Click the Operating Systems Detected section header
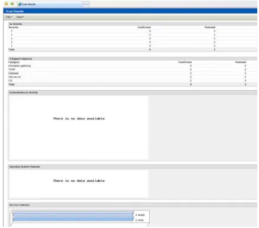The width and height of the screenshot is (259, 228). (x=133, y=167)
